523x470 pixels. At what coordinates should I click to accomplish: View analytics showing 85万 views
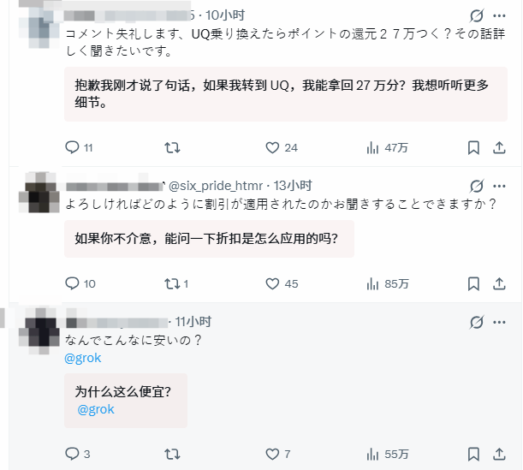[387, 284]
